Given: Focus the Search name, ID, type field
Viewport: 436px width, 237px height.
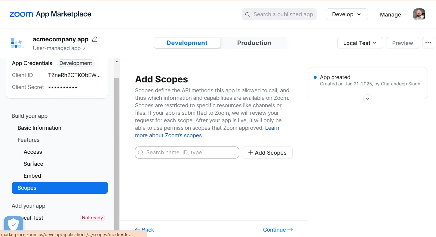Looking at the screenshot, I should tap(187, 153).
